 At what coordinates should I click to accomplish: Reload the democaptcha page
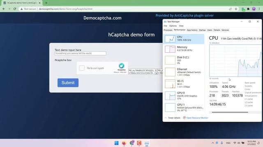[15, 9]
